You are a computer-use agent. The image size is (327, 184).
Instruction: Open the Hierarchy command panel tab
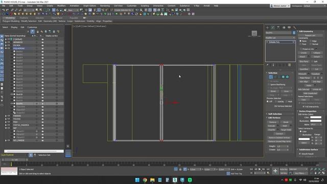(278, 28)
